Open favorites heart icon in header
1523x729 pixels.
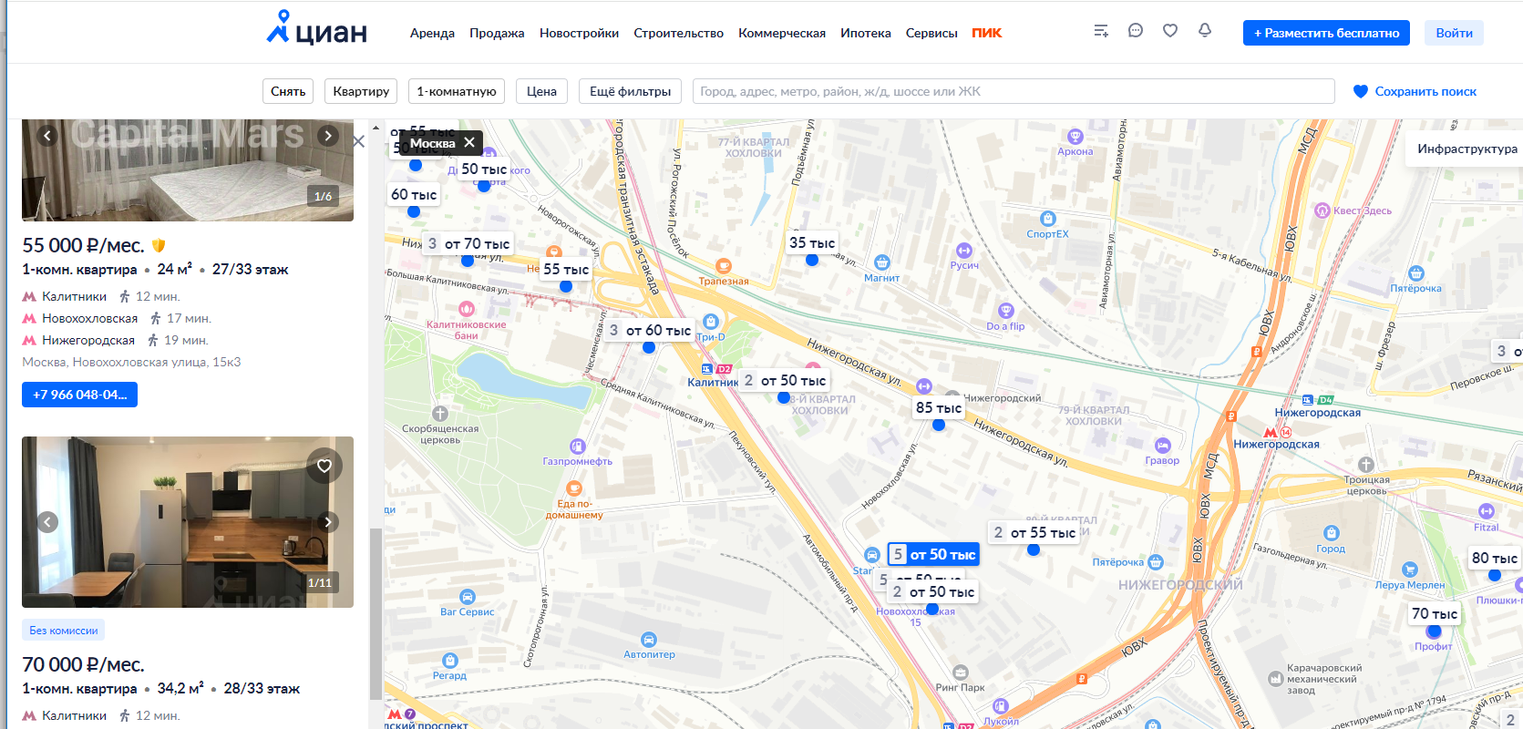tap(1170, 31)
